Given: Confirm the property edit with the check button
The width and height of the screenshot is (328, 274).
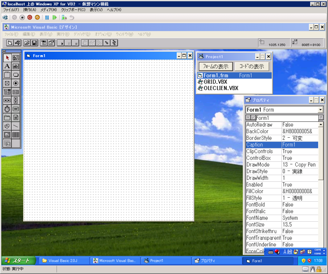Looking at the screenshot, I should [253, 118].
